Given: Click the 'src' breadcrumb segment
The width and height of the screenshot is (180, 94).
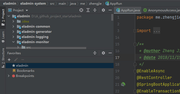Looking at the screenshot, I should point(52,4).
